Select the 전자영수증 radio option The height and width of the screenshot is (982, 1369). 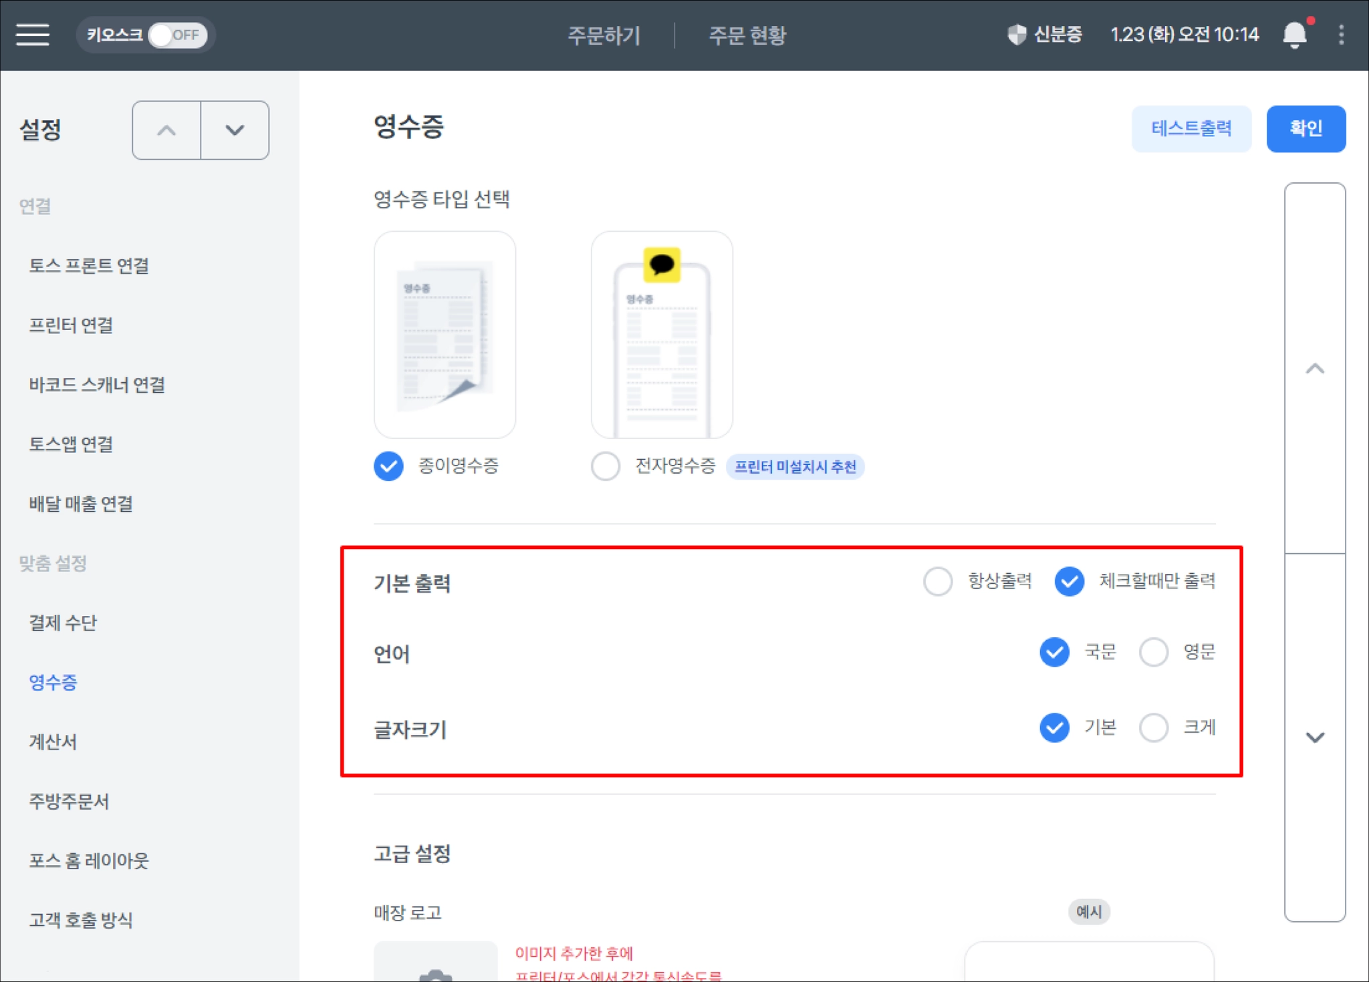click(x=606, y=466)
